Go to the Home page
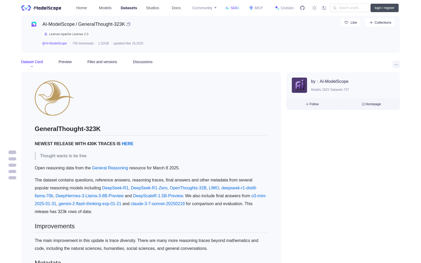Image resolution: width=421 pixels, height=263 pixels. point(82,8)
